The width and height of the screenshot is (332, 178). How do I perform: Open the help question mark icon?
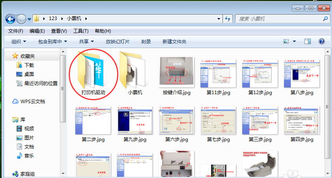321,41
